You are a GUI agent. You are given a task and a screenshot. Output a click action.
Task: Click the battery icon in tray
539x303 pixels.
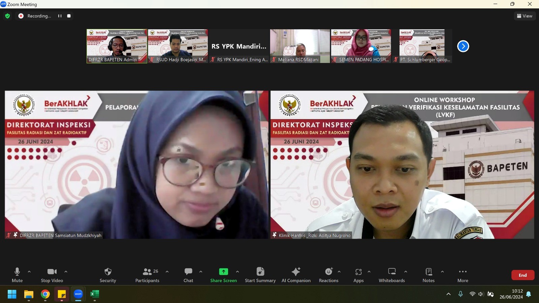click(x=490, y=294)
